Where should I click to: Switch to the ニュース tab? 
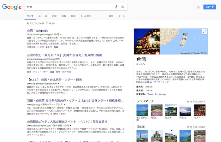(43, 16)
